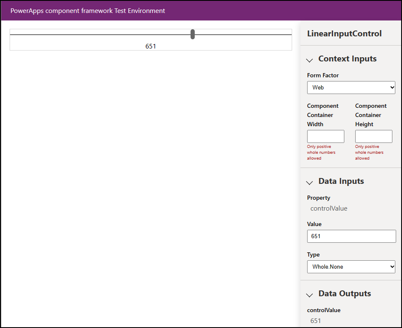Click the controlValue output value 651

click(x=315, y=320)
